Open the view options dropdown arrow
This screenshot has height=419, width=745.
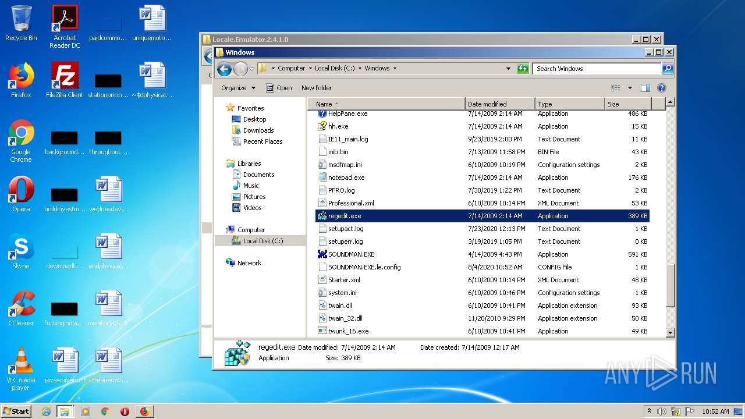click(x=630, y=88)
